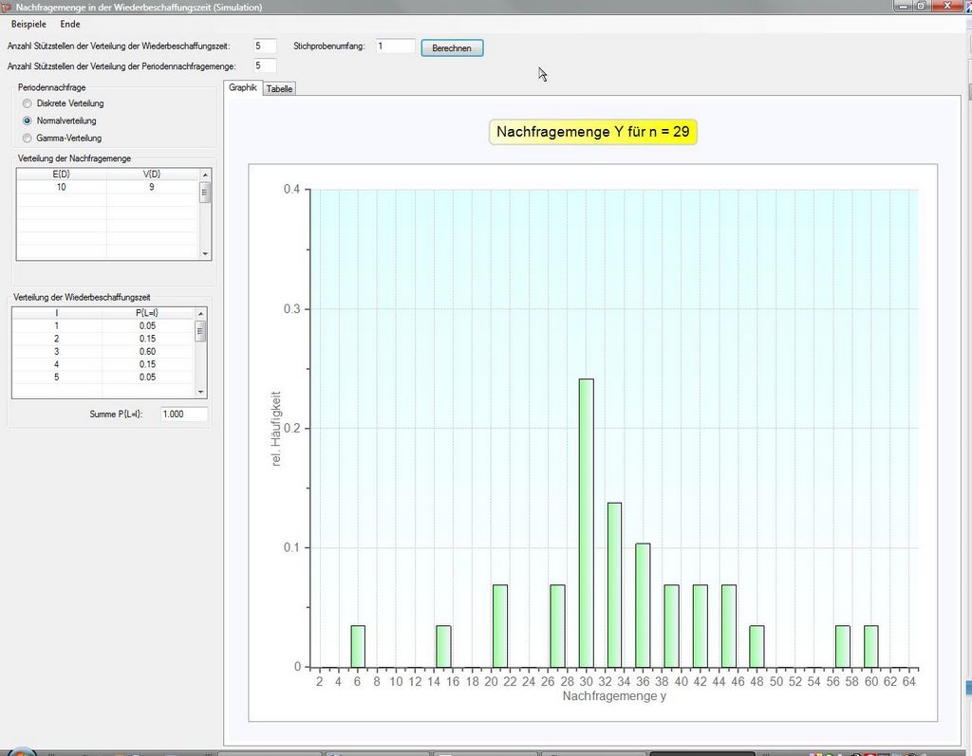Image resolution: width=972 pixels, height=756 pixels.
Task: Select the Normalverteilung radio button
Action: [28, 120]
